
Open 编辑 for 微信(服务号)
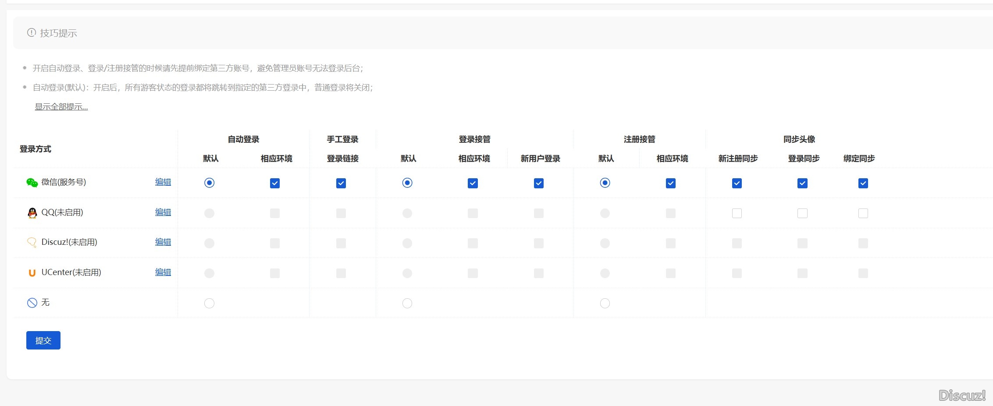click(163, 182)
